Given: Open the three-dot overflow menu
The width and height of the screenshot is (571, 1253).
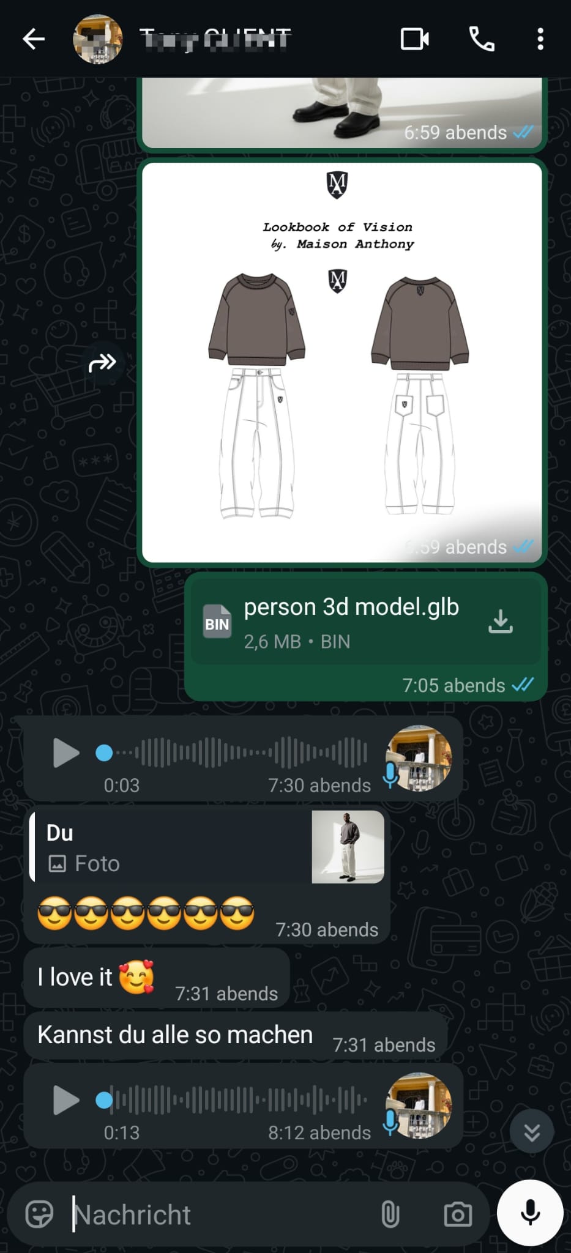Looking at the screenshot, I should coord(540,39).
